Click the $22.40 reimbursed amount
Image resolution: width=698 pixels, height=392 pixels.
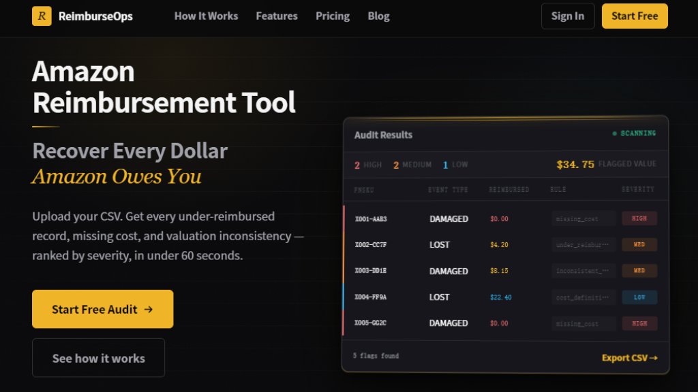click(x=501, y=297)
